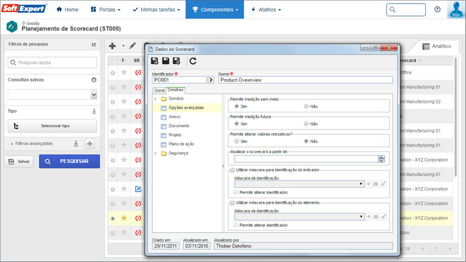
Task: Click the PESQUISAR button
Action: tap(69, 161)
